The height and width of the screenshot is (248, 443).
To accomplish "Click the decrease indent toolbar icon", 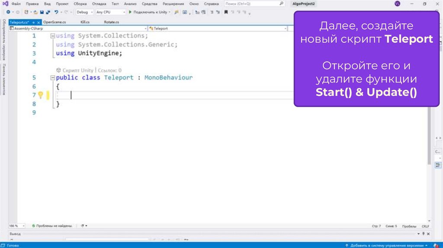I will tap(197, 12).
